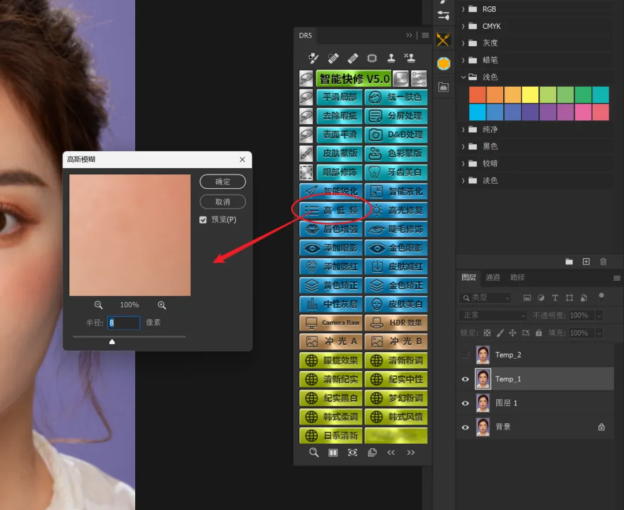
Task: Click lock position move icon
Action: click(x=512, y=333)
